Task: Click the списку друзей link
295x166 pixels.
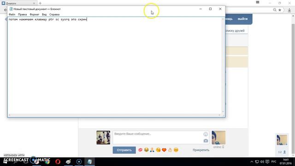Action: [235, 31]
